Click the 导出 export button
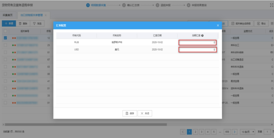274x138 pixels. [x=261, y=24]
